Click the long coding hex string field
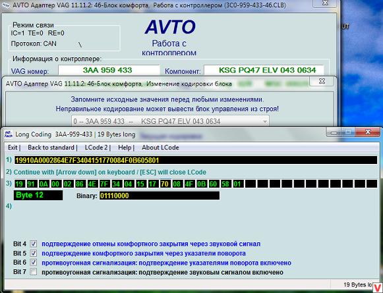The image size is (383, 293). click(x=196, y=160)
